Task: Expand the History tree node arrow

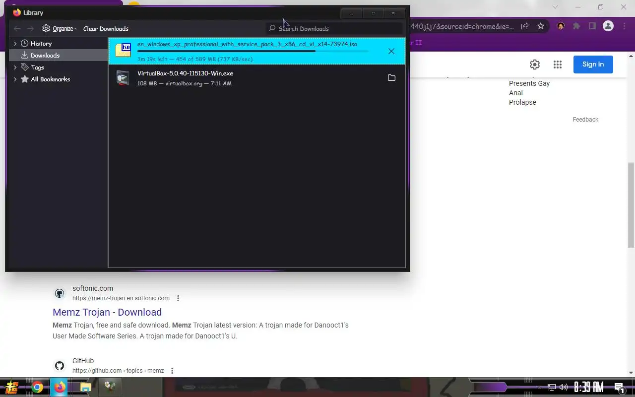Action: (15, 44)
